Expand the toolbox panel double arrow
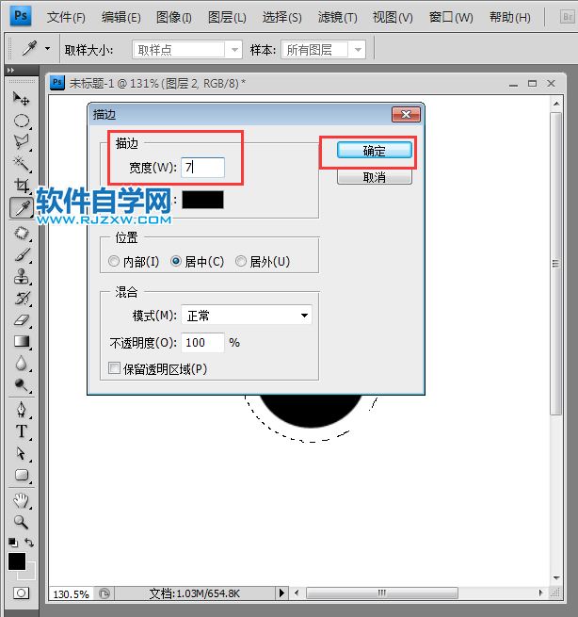This screenshot has width=578, height=617. pyautogui.click(x=11, y=70)
